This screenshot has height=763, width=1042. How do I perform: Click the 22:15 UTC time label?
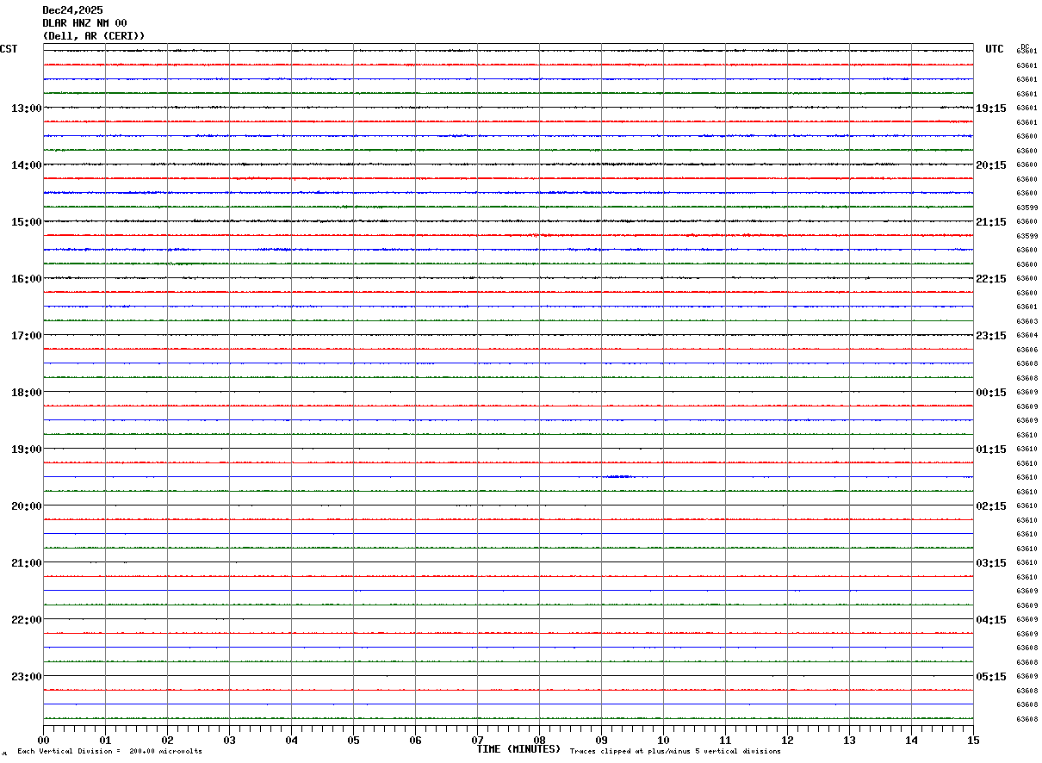click(x=990, y=279)
